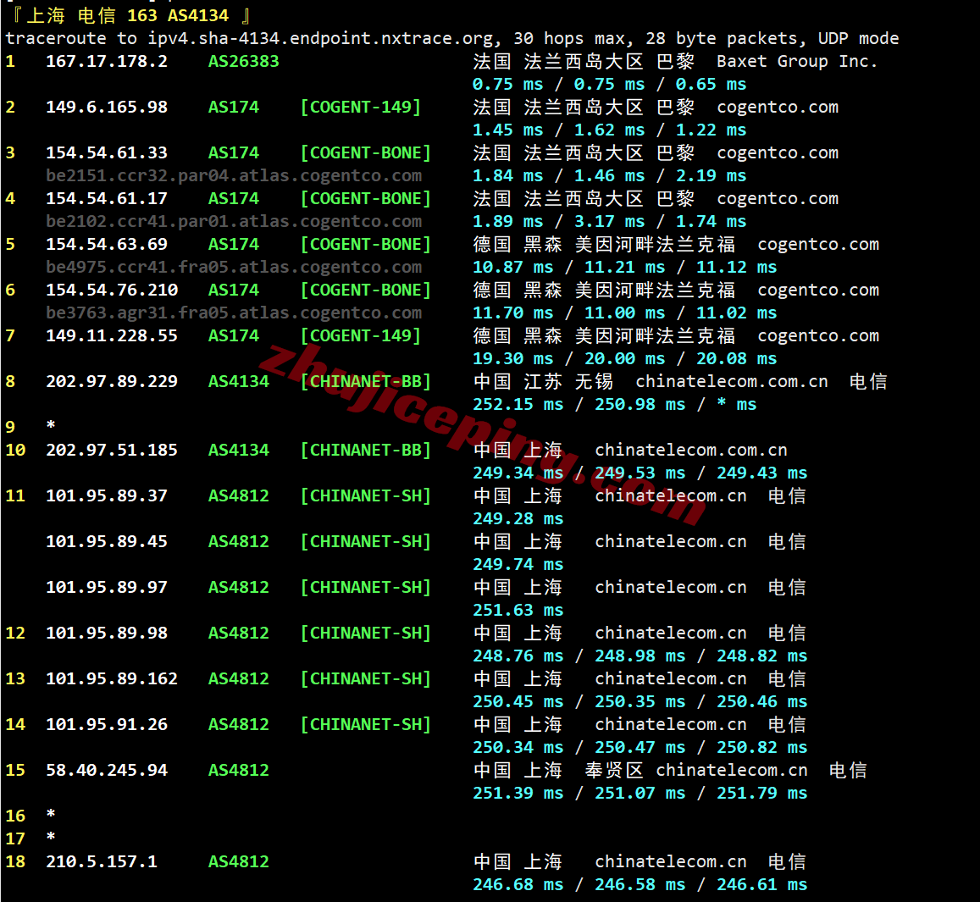Click hop number 17

click(x=15, y=838)
